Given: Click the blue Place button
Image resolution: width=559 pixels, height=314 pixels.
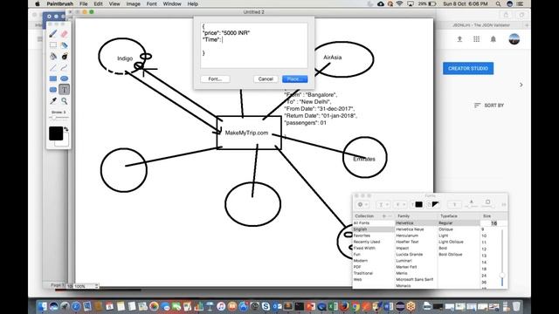Looking at the screenshot, I should 295,79.
